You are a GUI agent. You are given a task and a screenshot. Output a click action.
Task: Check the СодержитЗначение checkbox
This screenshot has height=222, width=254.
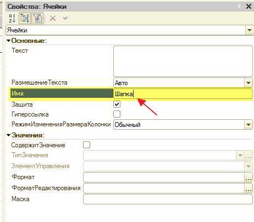tap(86, 145)
